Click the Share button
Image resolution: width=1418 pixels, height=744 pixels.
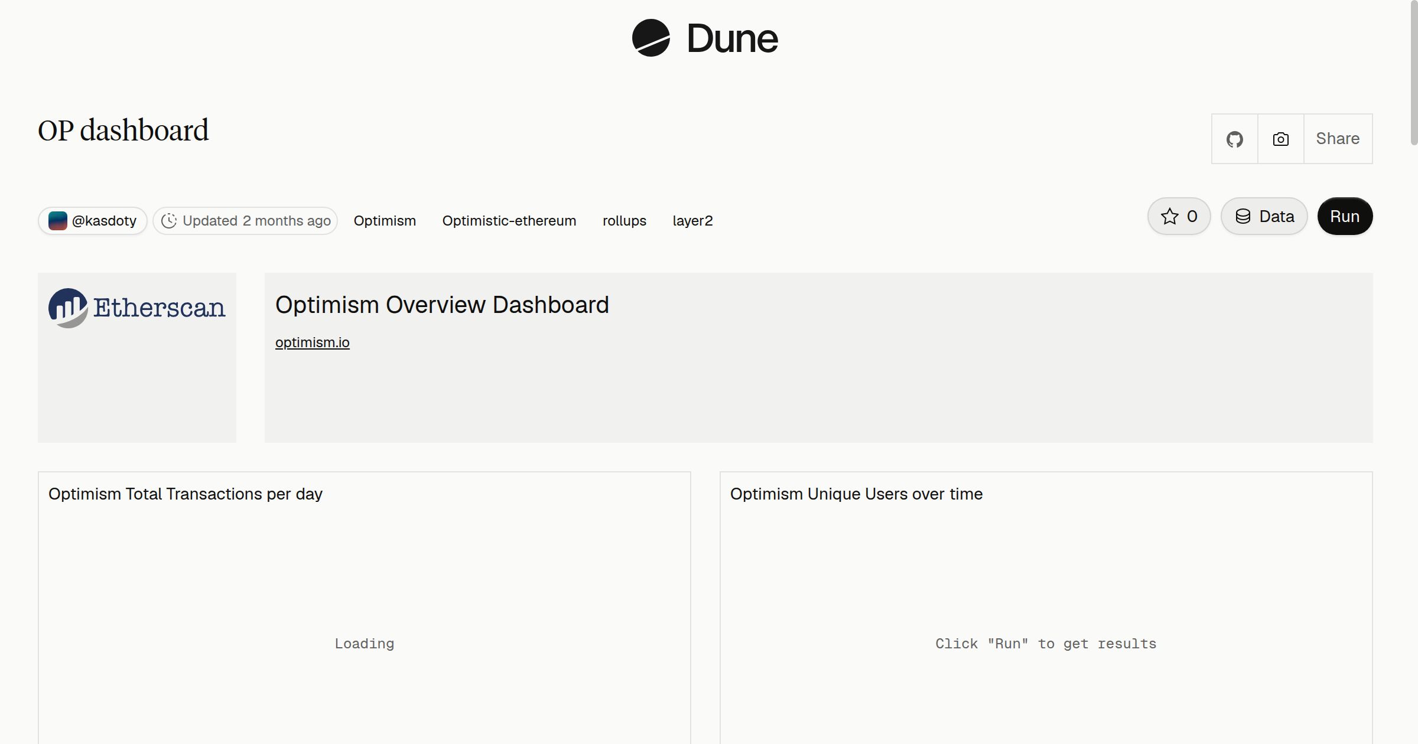click(1338, 139)
